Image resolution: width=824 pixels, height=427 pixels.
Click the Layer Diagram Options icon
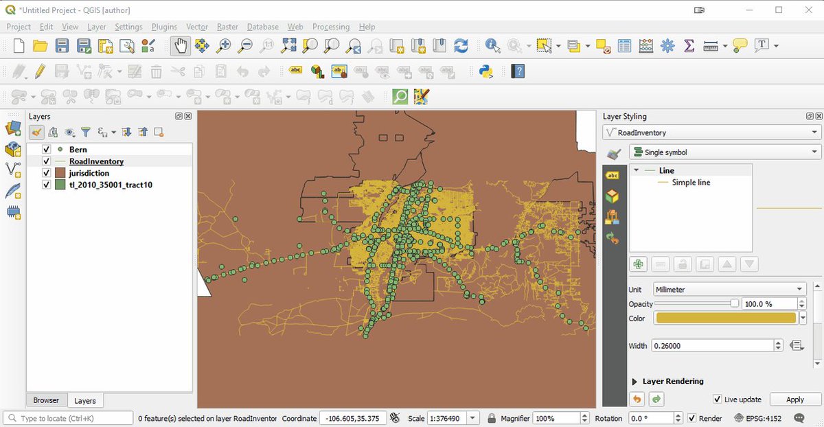point(317,71)
